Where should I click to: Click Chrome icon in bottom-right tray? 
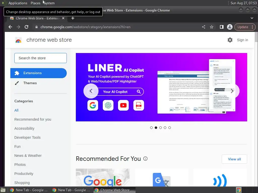click(239, 190)
